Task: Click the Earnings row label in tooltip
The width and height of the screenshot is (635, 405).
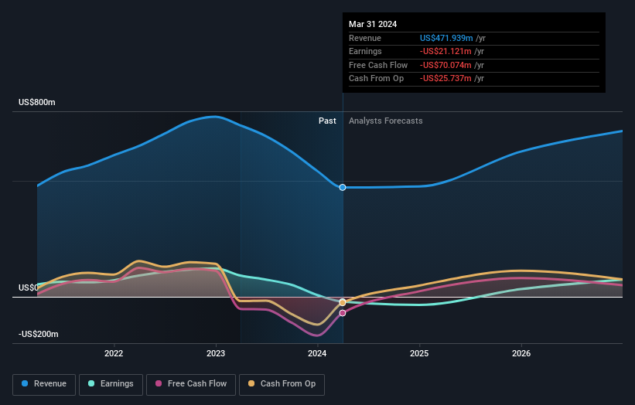Action: tap(365, 51)
